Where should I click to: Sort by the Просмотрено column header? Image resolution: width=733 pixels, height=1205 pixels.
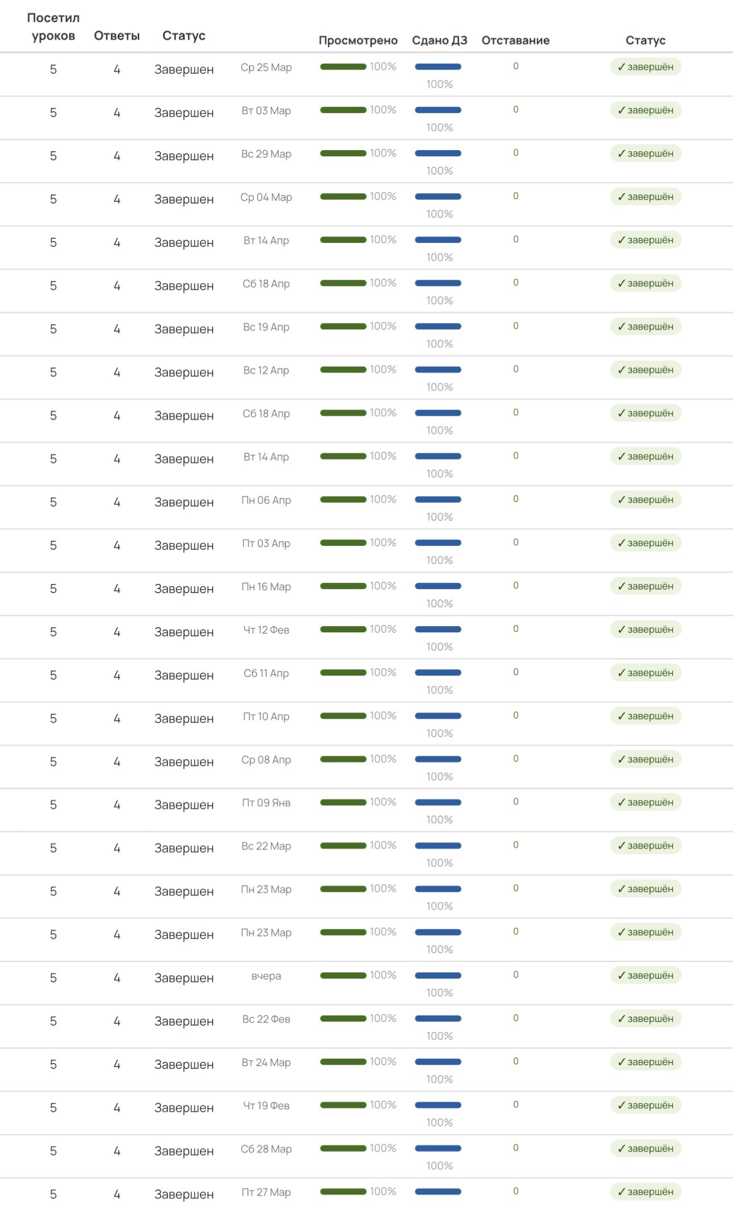click(358, 40)
